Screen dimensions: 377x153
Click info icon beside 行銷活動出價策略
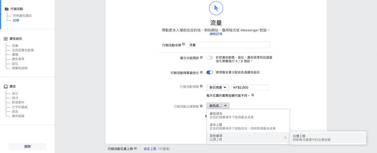point(201,106)
